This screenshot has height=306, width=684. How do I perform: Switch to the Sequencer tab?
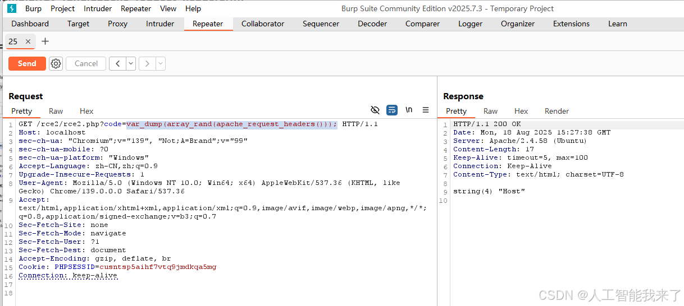point(321,24)
